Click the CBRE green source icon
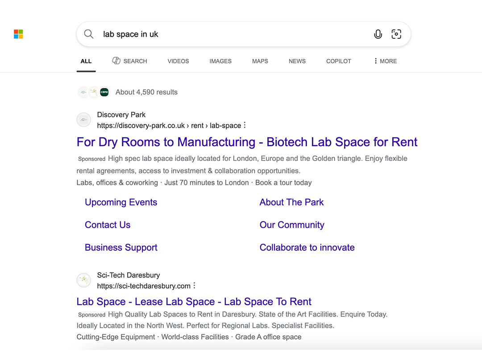Image resolution: width=482 pixels, height=361 pixels. (x=104, y=92)
